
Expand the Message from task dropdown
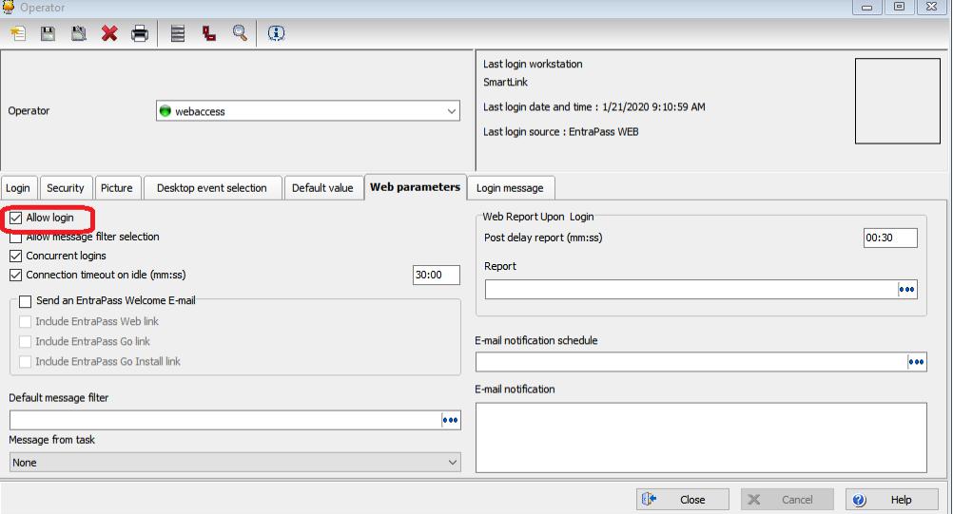tap(452, 463)
